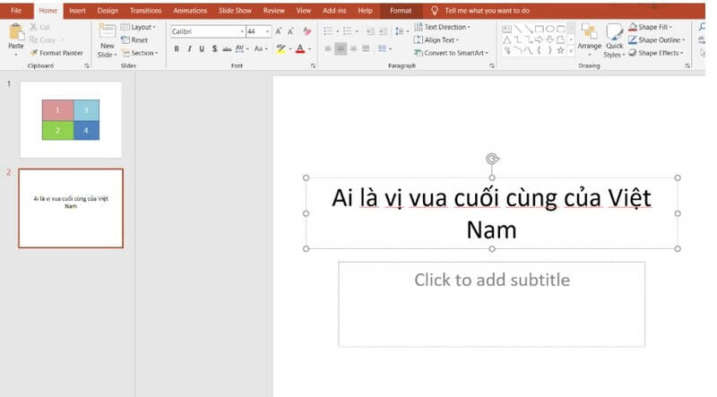The width and height of the screenshot is (717, 397).
Task: Switch to the Format tab
Action: [x=401, y=11]
